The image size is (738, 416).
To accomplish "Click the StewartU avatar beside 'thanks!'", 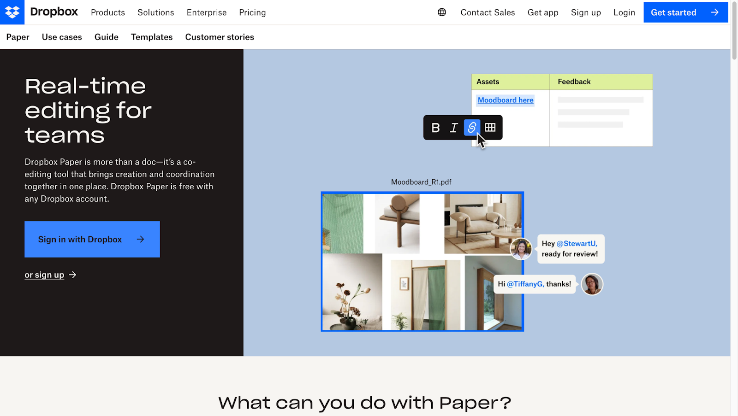I will [592, 284].
